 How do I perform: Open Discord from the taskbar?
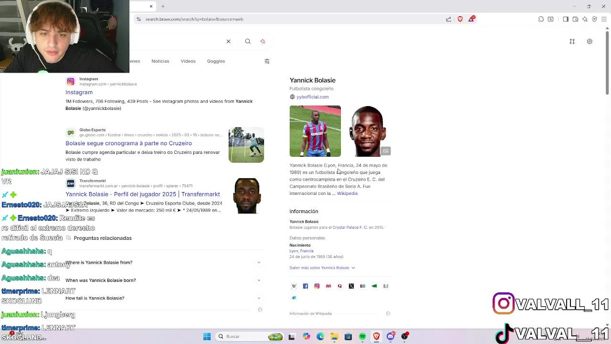click(390, 336)
